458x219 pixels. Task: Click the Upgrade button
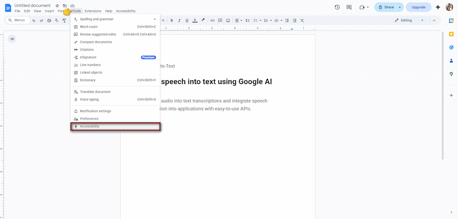tap(418, 7)
